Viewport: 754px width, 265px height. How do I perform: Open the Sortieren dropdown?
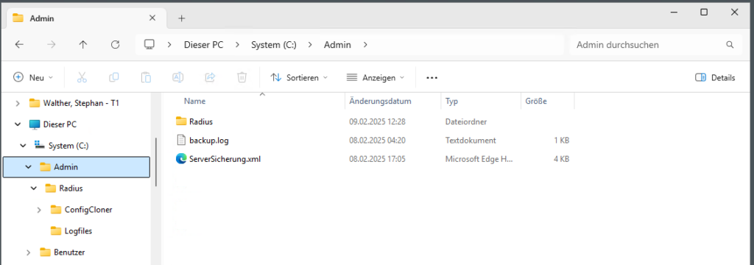click(x=299, y=77)
